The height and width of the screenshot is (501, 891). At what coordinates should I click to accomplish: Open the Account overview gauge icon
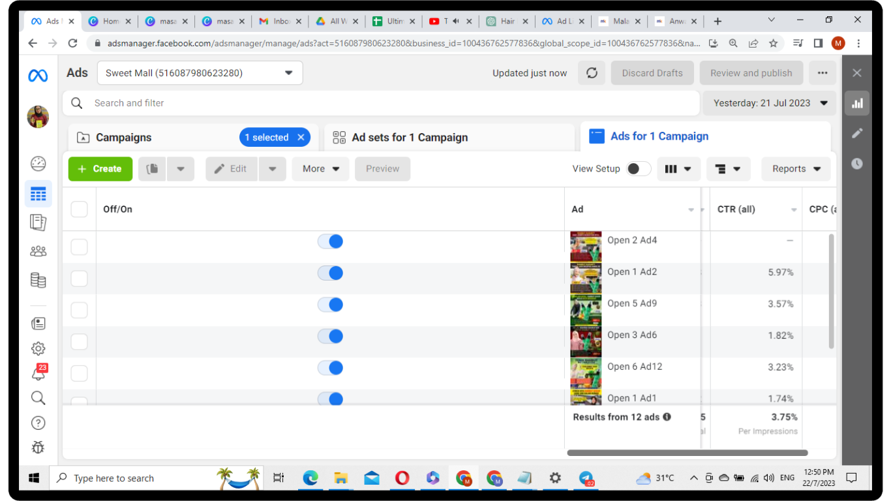click(38, 163)
